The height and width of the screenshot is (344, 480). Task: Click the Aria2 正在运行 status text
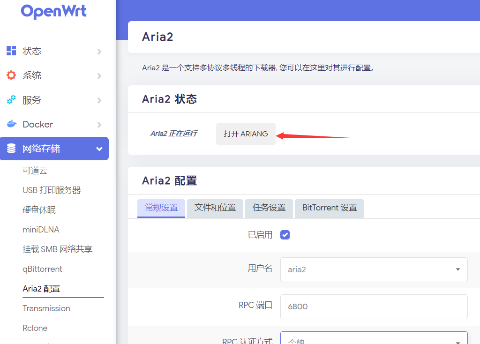pos(174,134)
